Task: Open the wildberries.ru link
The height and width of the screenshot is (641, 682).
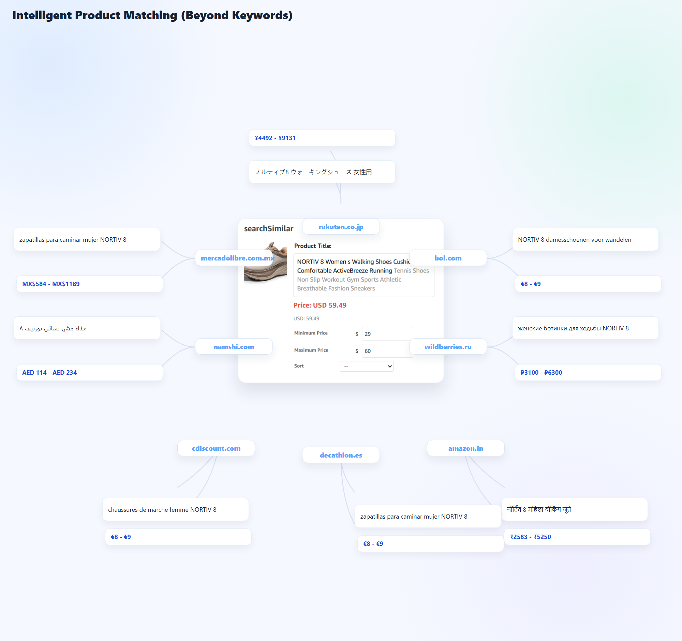Action: pyautogui.click(x=448, y=347)
